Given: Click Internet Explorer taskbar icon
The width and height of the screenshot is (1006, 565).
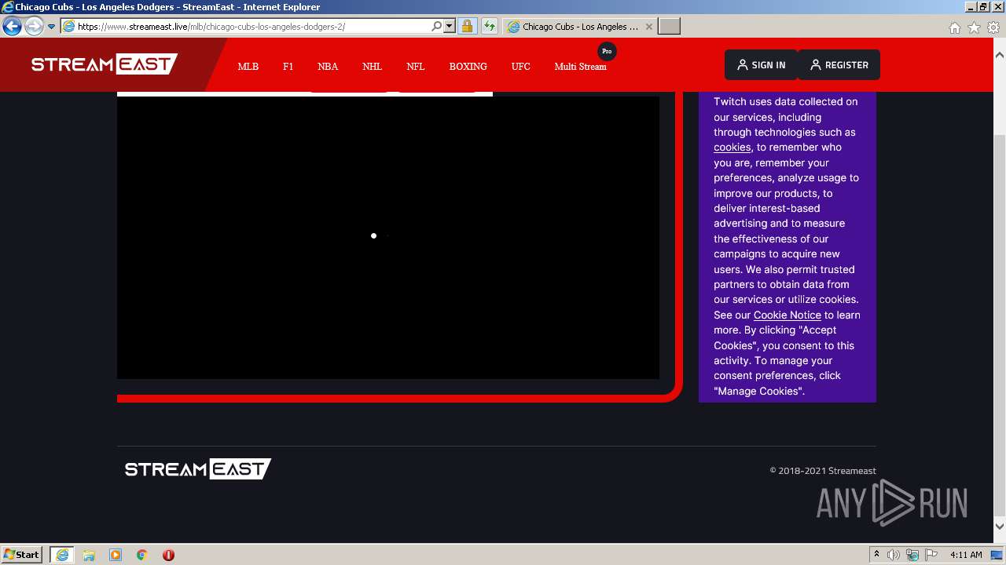Looking at the screenshot, I should coord(61,555).
